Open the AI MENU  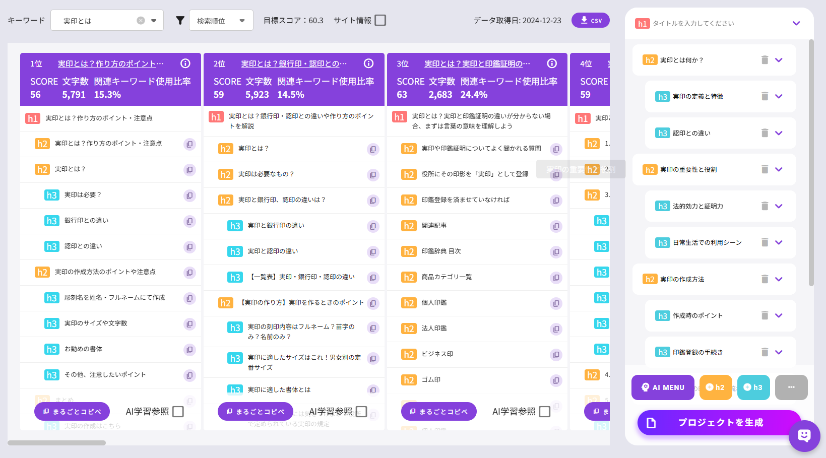coord(663,387)
